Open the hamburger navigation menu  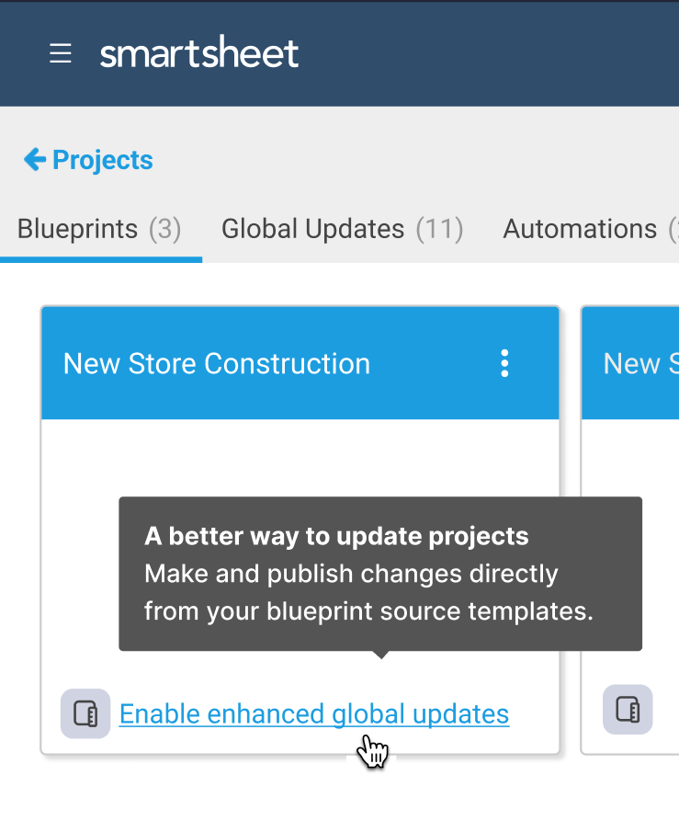61,54
